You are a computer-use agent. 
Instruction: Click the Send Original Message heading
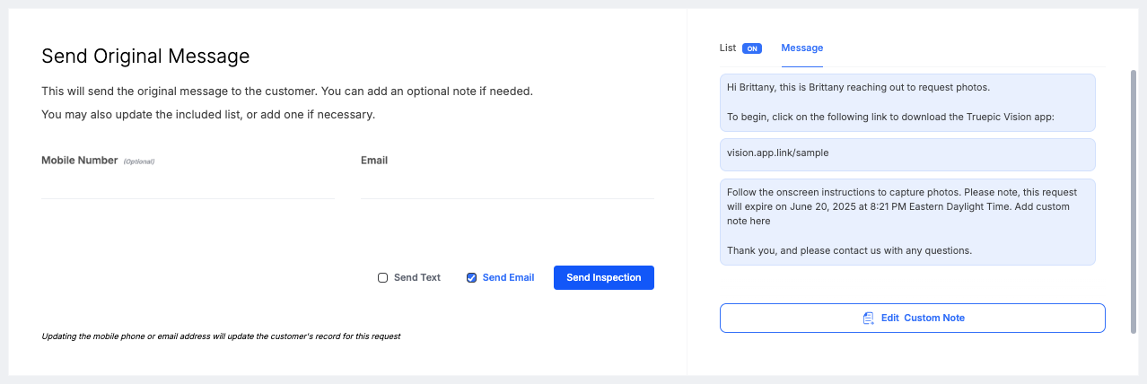tap(145, 57)
